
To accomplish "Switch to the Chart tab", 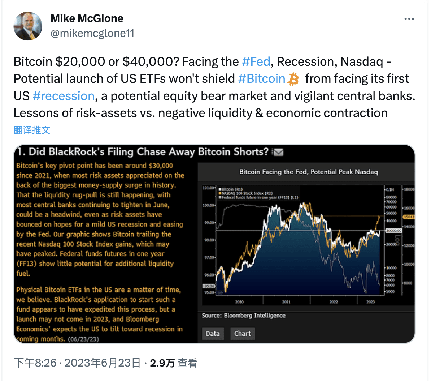I will pos(243,334).
